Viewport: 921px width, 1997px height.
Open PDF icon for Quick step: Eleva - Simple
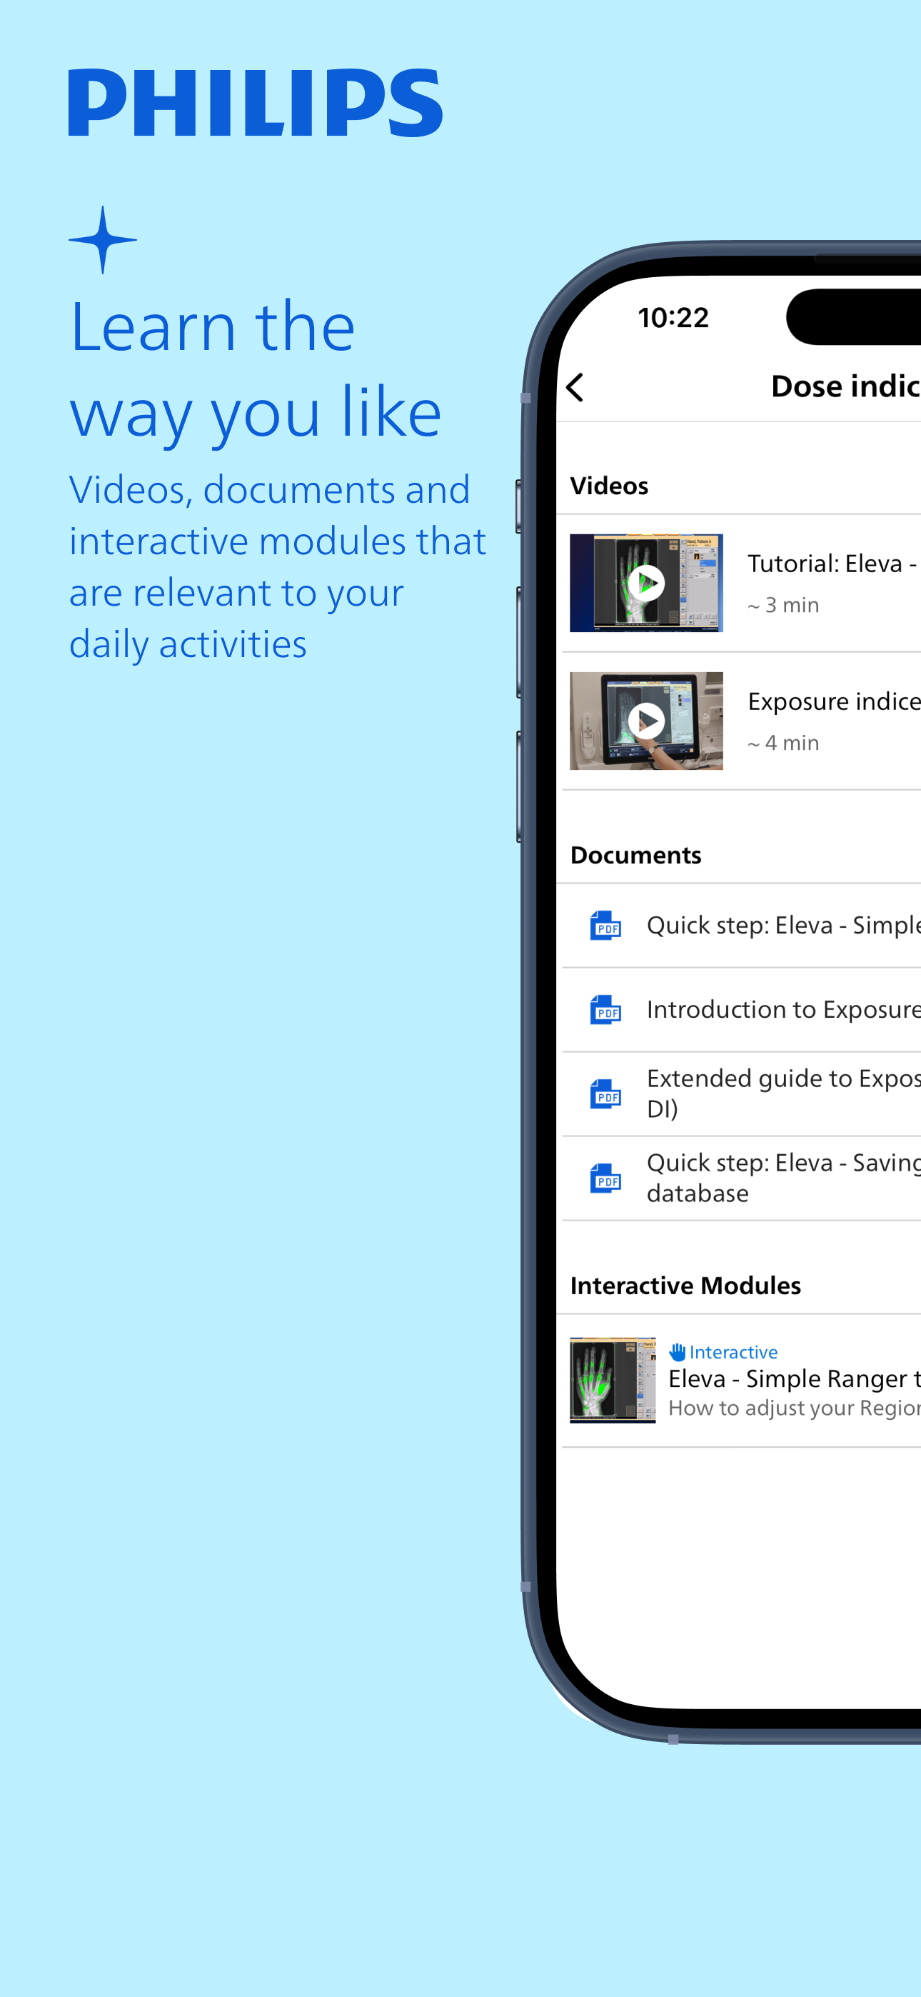(605, 926)
